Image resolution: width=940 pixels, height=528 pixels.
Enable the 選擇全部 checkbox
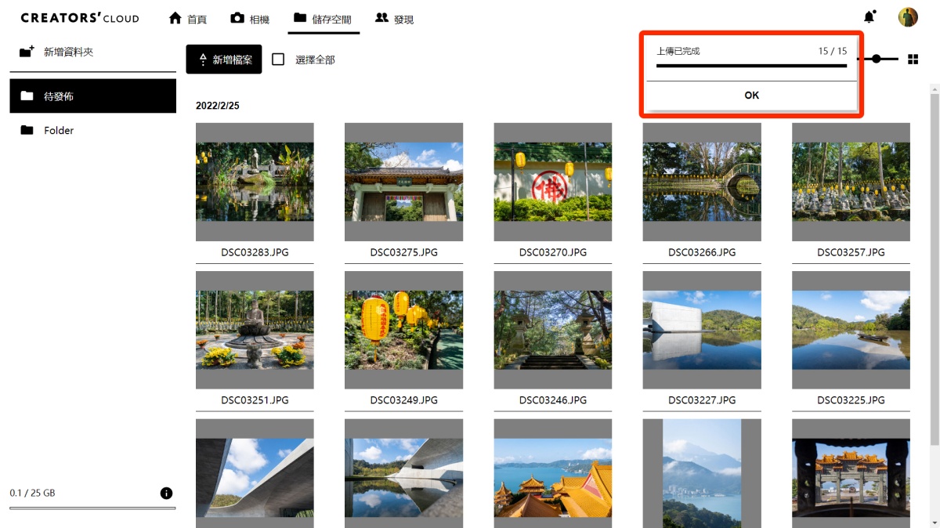[x=278, y=59]
